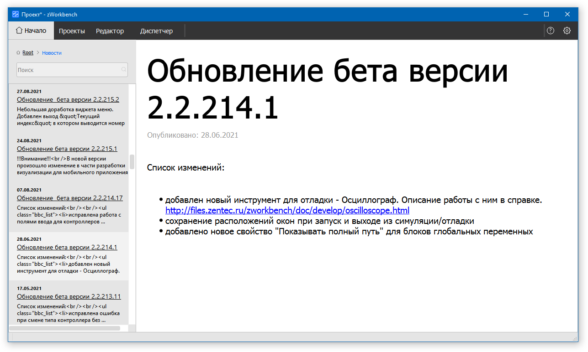Click the home icon in breadcrumb

tap(18, 53)
